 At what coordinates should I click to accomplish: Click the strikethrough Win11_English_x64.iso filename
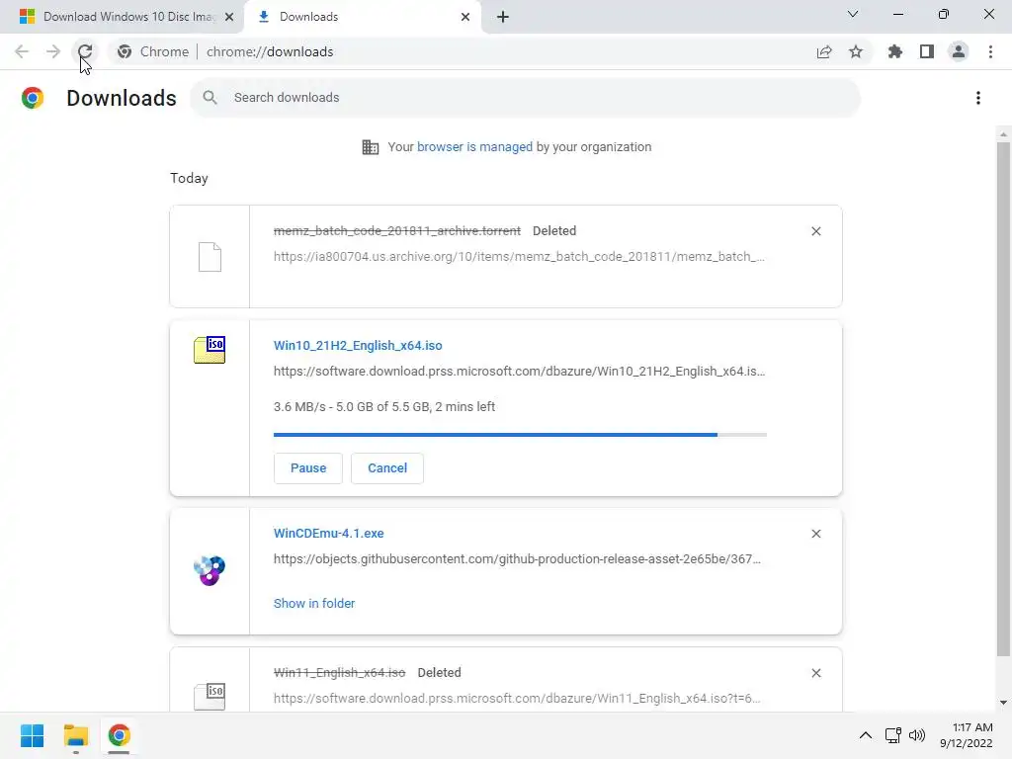340,672
